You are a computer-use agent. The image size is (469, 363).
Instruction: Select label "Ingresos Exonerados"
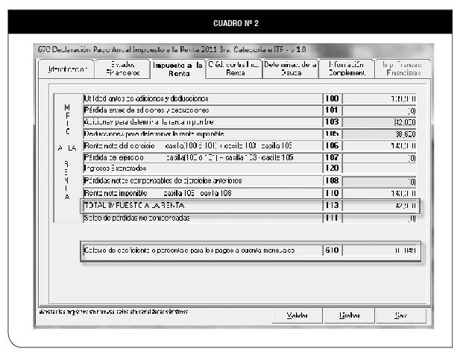[115, 168]
